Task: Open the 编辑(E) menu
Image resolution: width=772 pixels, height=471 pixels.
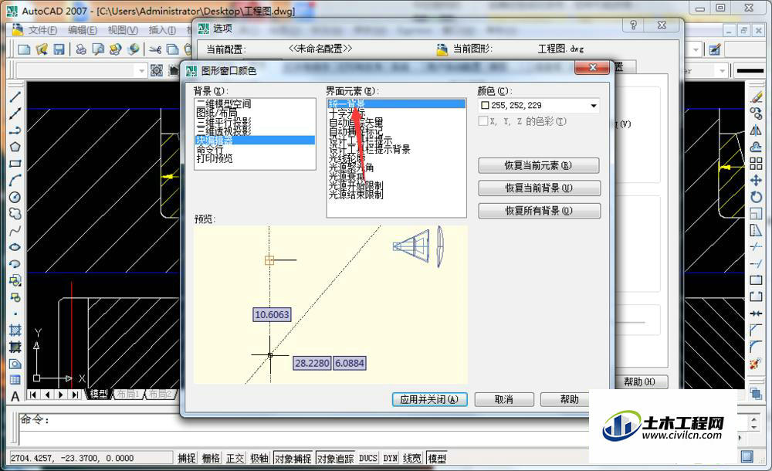Action: (83, 30)
